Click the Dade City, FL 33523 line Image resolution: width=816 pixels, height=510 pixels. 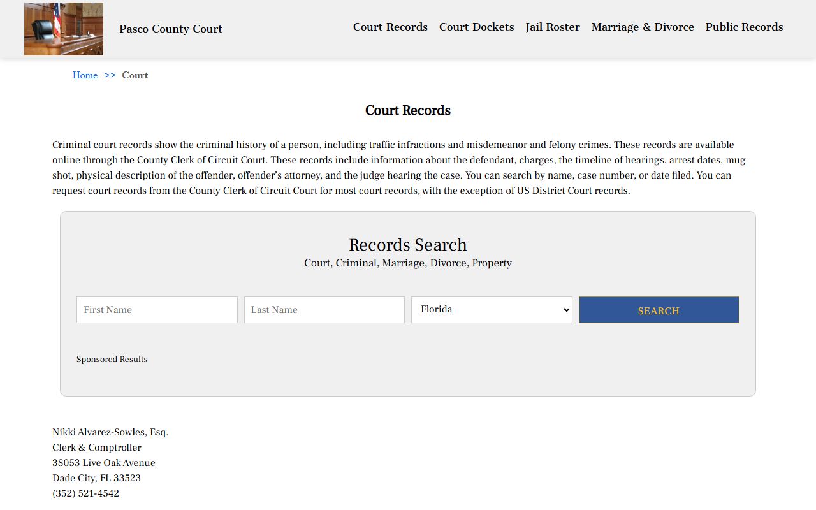96,478
